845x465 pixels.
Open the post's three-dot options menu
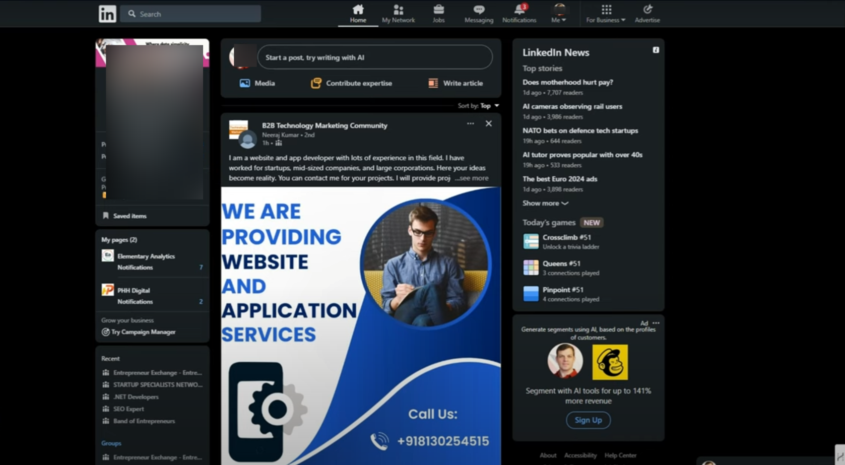(x=470, y=123)
